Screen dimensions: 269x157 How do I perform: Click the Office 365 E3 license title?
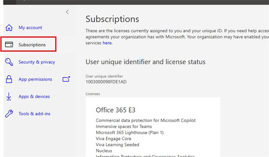116,110
